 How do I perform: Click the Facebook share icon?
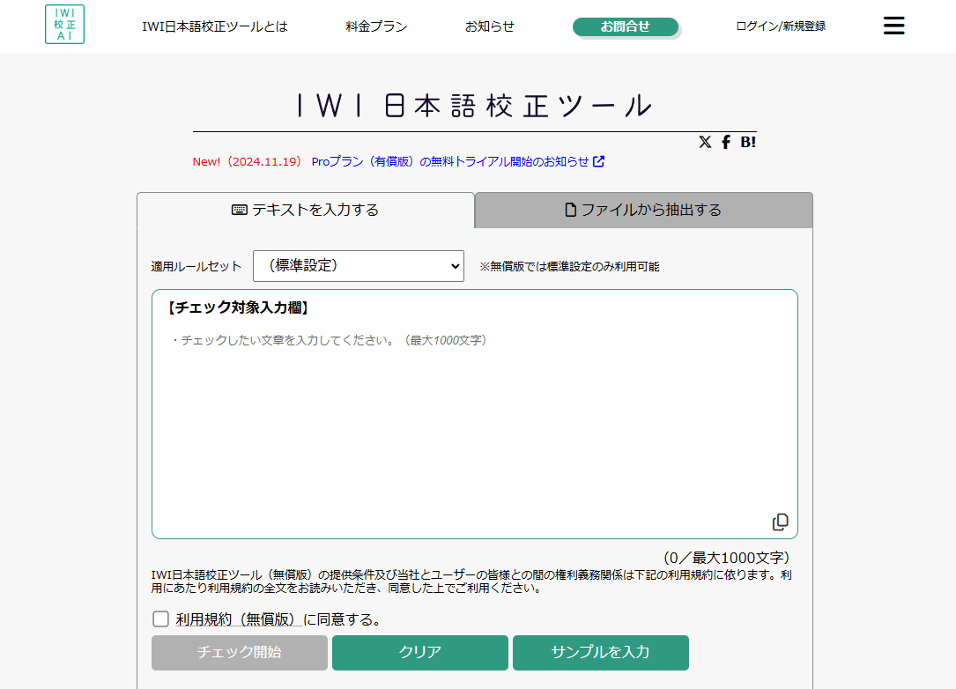click(725, 141)
